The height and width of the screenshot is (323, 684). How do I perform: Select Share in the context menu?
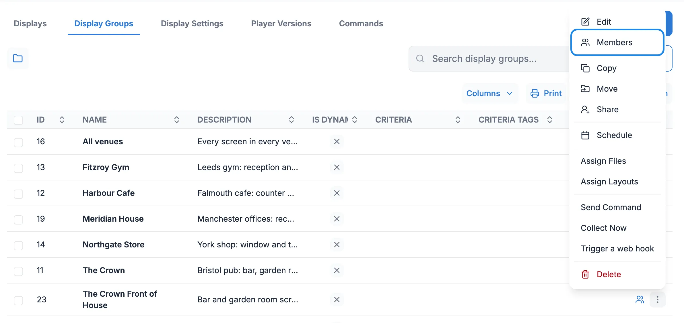coord(617,109)
